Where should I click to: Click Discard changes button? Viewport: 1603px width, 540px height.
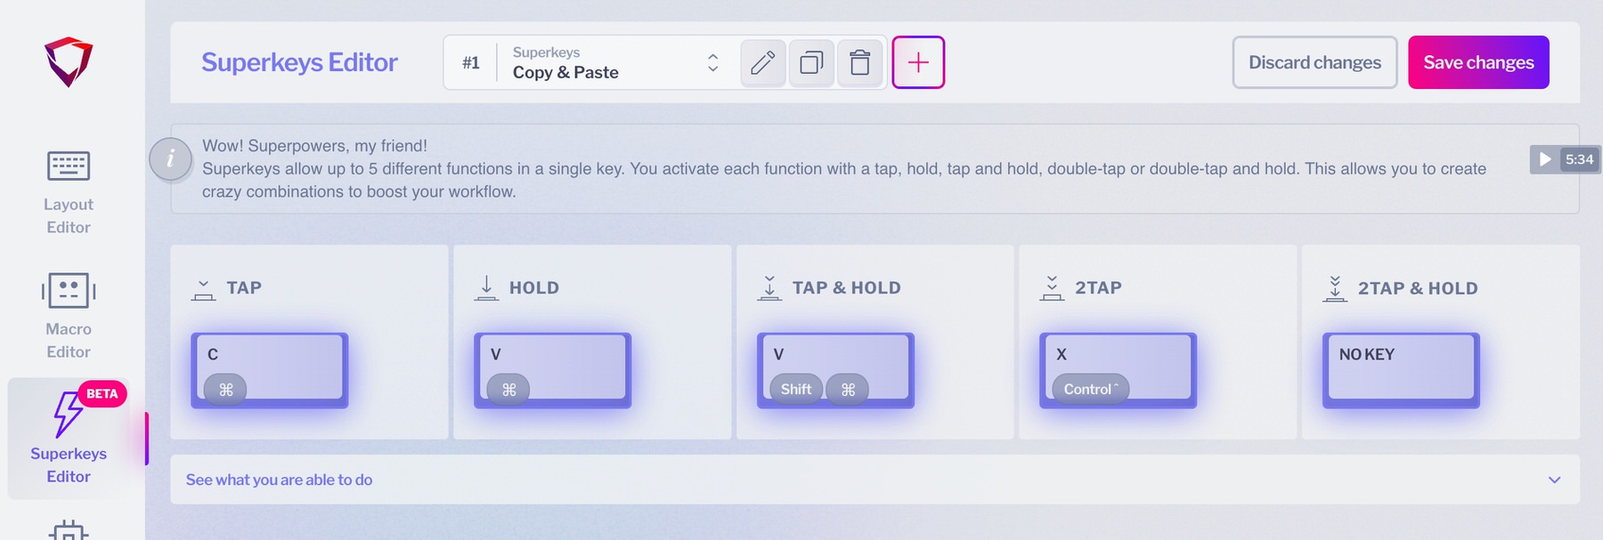point(1314,62)
